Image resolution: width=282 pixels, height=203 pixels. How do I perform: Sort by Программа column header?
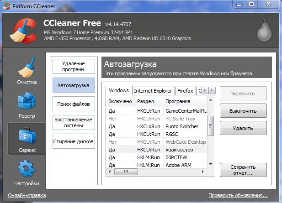tap(185, 101)
